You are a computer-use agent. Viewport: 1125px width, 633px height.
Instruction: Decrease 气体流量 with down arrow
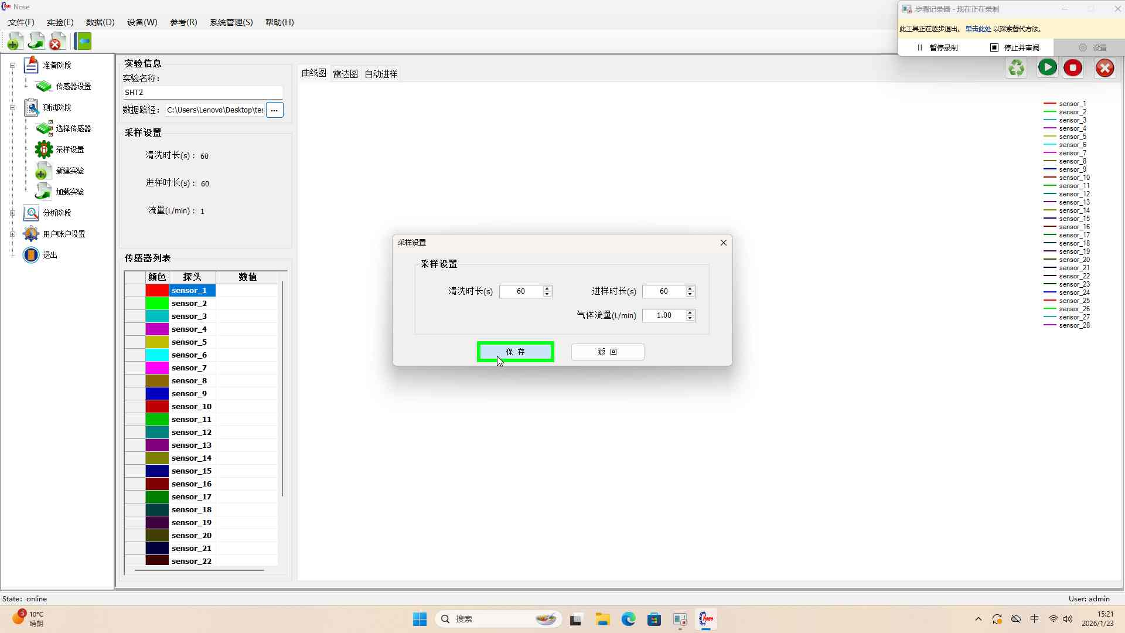pyautogui.click(x=690, y=318)
